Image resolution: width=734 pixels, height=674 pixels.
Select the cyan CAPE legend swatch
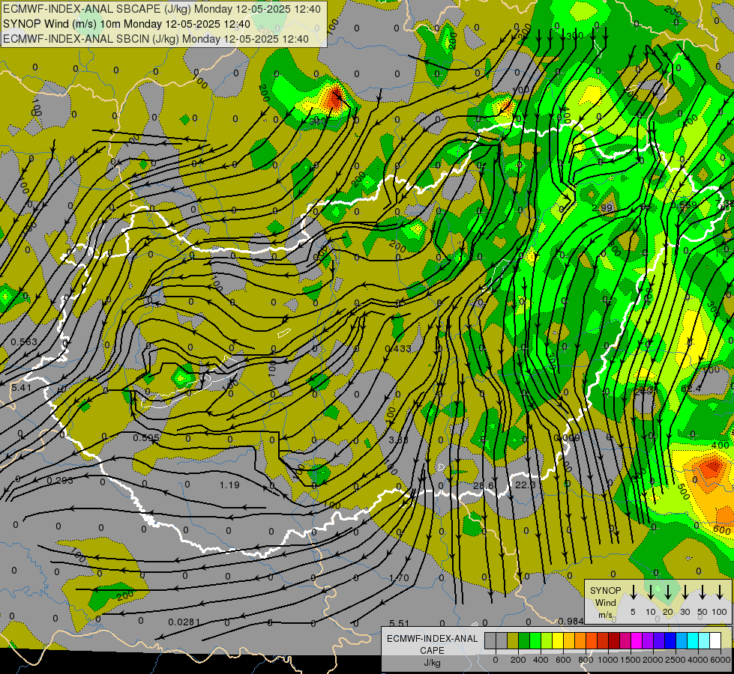pos(692,641)
